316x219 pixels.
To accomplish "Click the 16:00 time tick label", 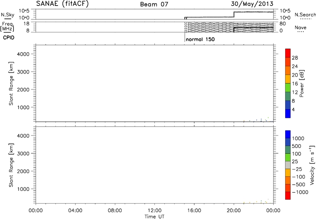I will coord(194,211).
